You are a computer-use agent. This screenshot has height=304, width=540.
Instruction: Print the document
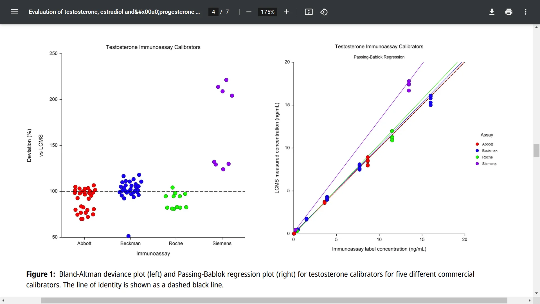508,12
